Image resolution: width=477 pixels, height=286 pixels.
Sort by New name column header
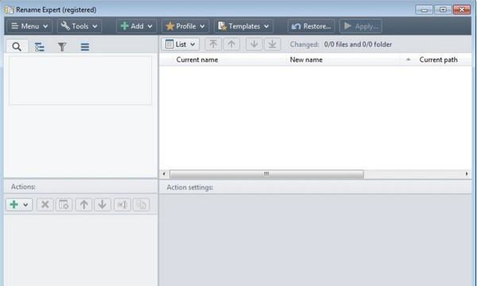(306, 60)
